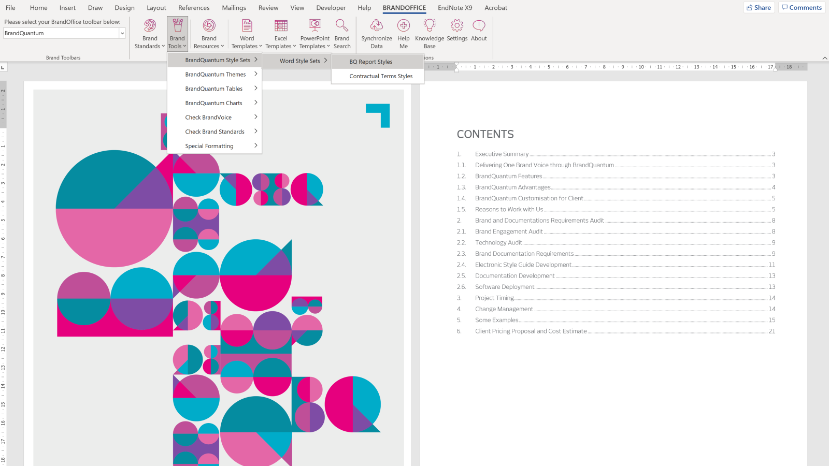This screenshot has width=829, height=466.
Task: Choose Contractual Terms Styles
Action: point(381,76)
